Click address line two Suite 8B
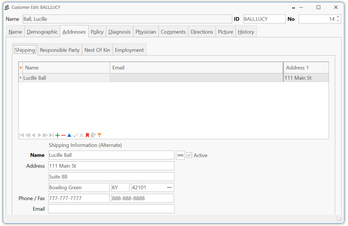 click(x=111, y=177)
